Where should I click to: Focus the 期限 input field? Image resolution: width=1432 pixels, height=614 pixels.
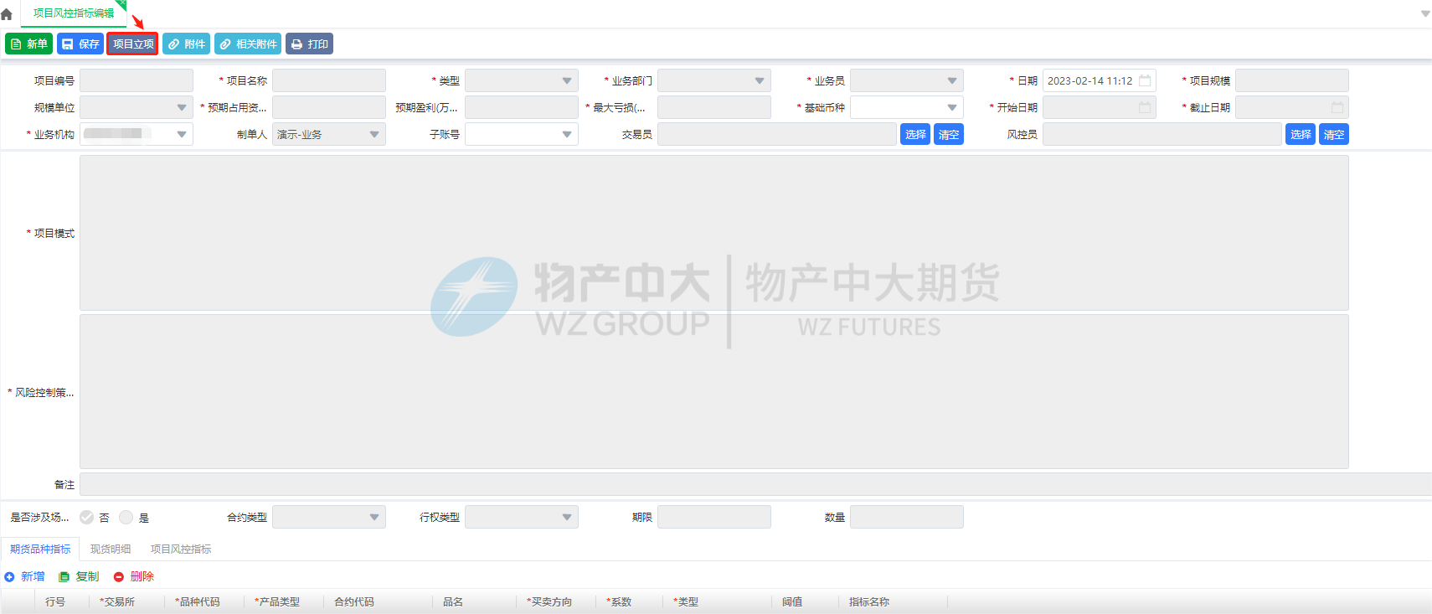pos(714,517)
